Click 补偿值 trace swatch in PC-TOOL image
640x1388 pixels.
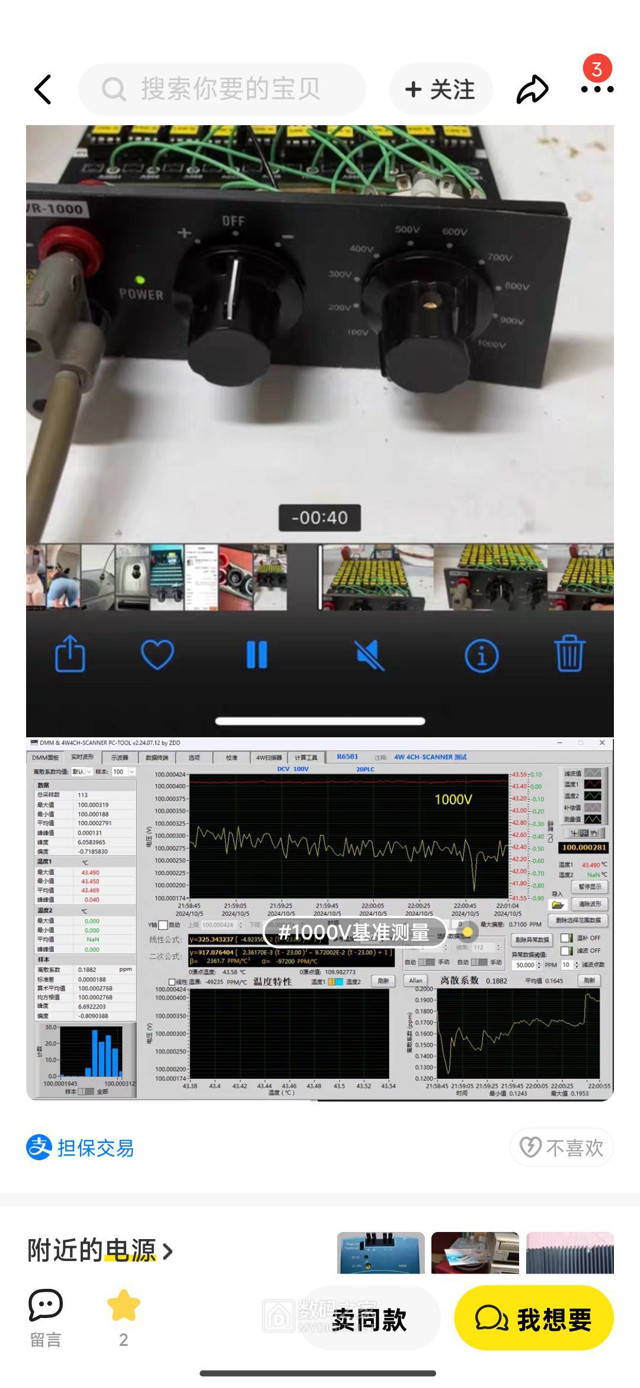pyautogui.click(x=593, y=807)
